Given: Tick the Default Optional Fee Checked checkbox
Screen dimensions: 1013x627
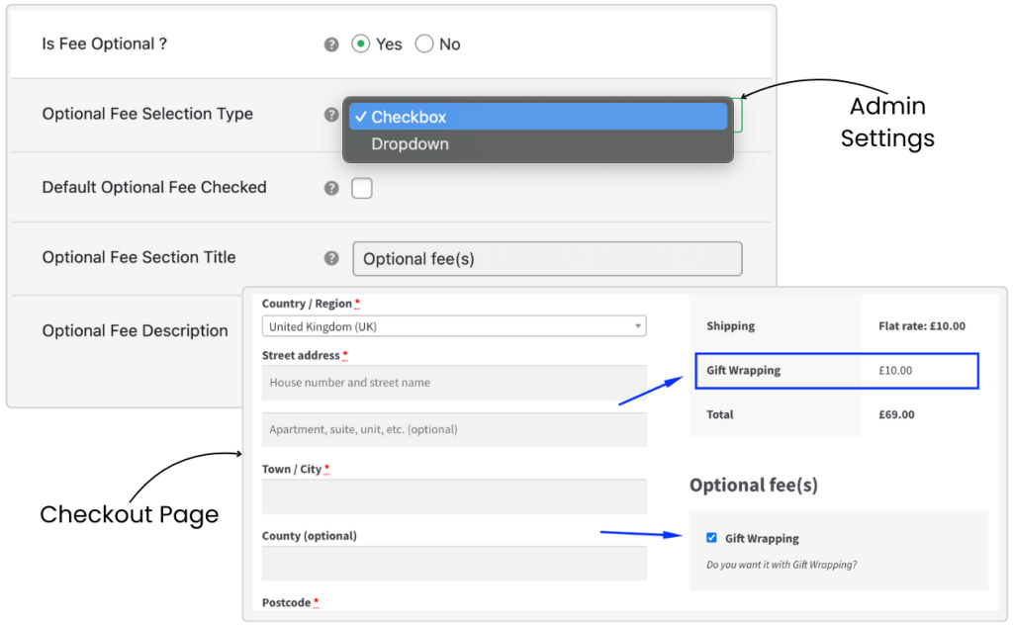Looking at the screenshot, I should (362, 189).
